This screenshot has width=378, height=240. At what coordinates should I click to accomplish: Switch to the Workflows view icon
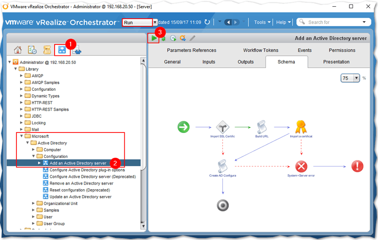62,50
